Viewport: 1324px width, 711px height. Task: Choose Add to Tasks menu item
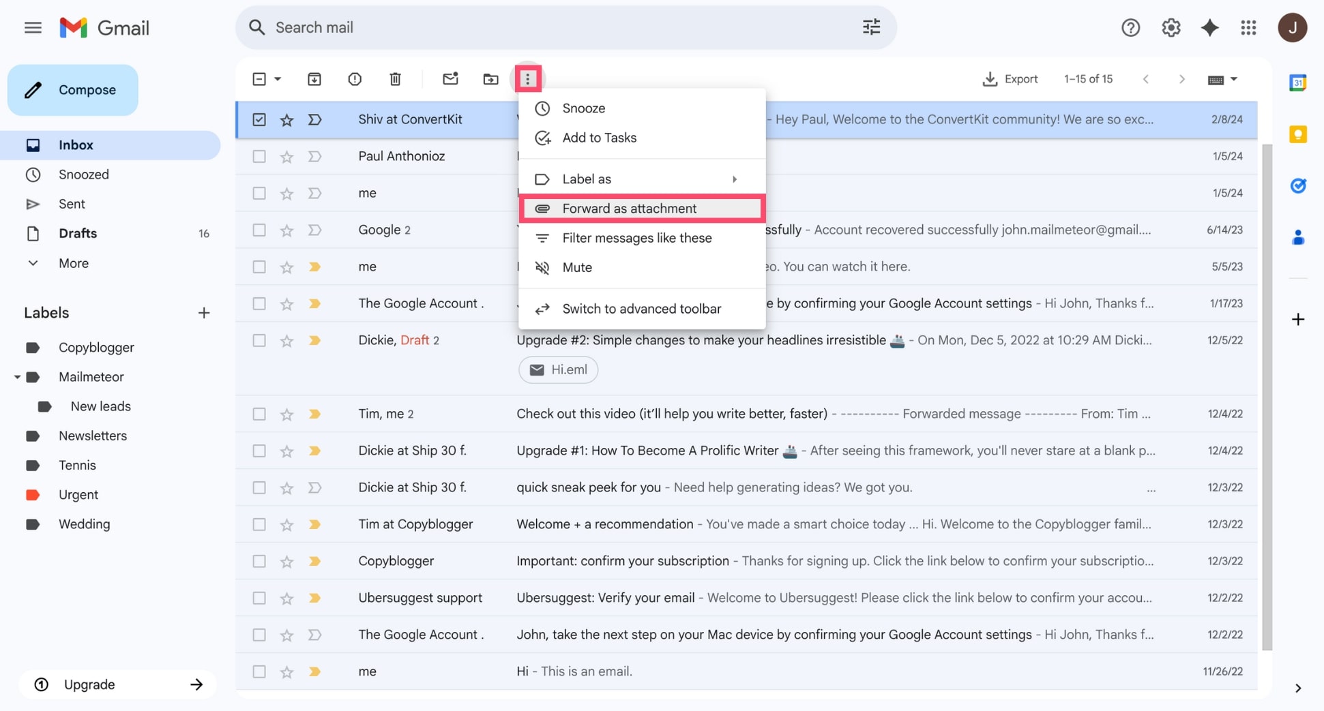coord(641,138)
